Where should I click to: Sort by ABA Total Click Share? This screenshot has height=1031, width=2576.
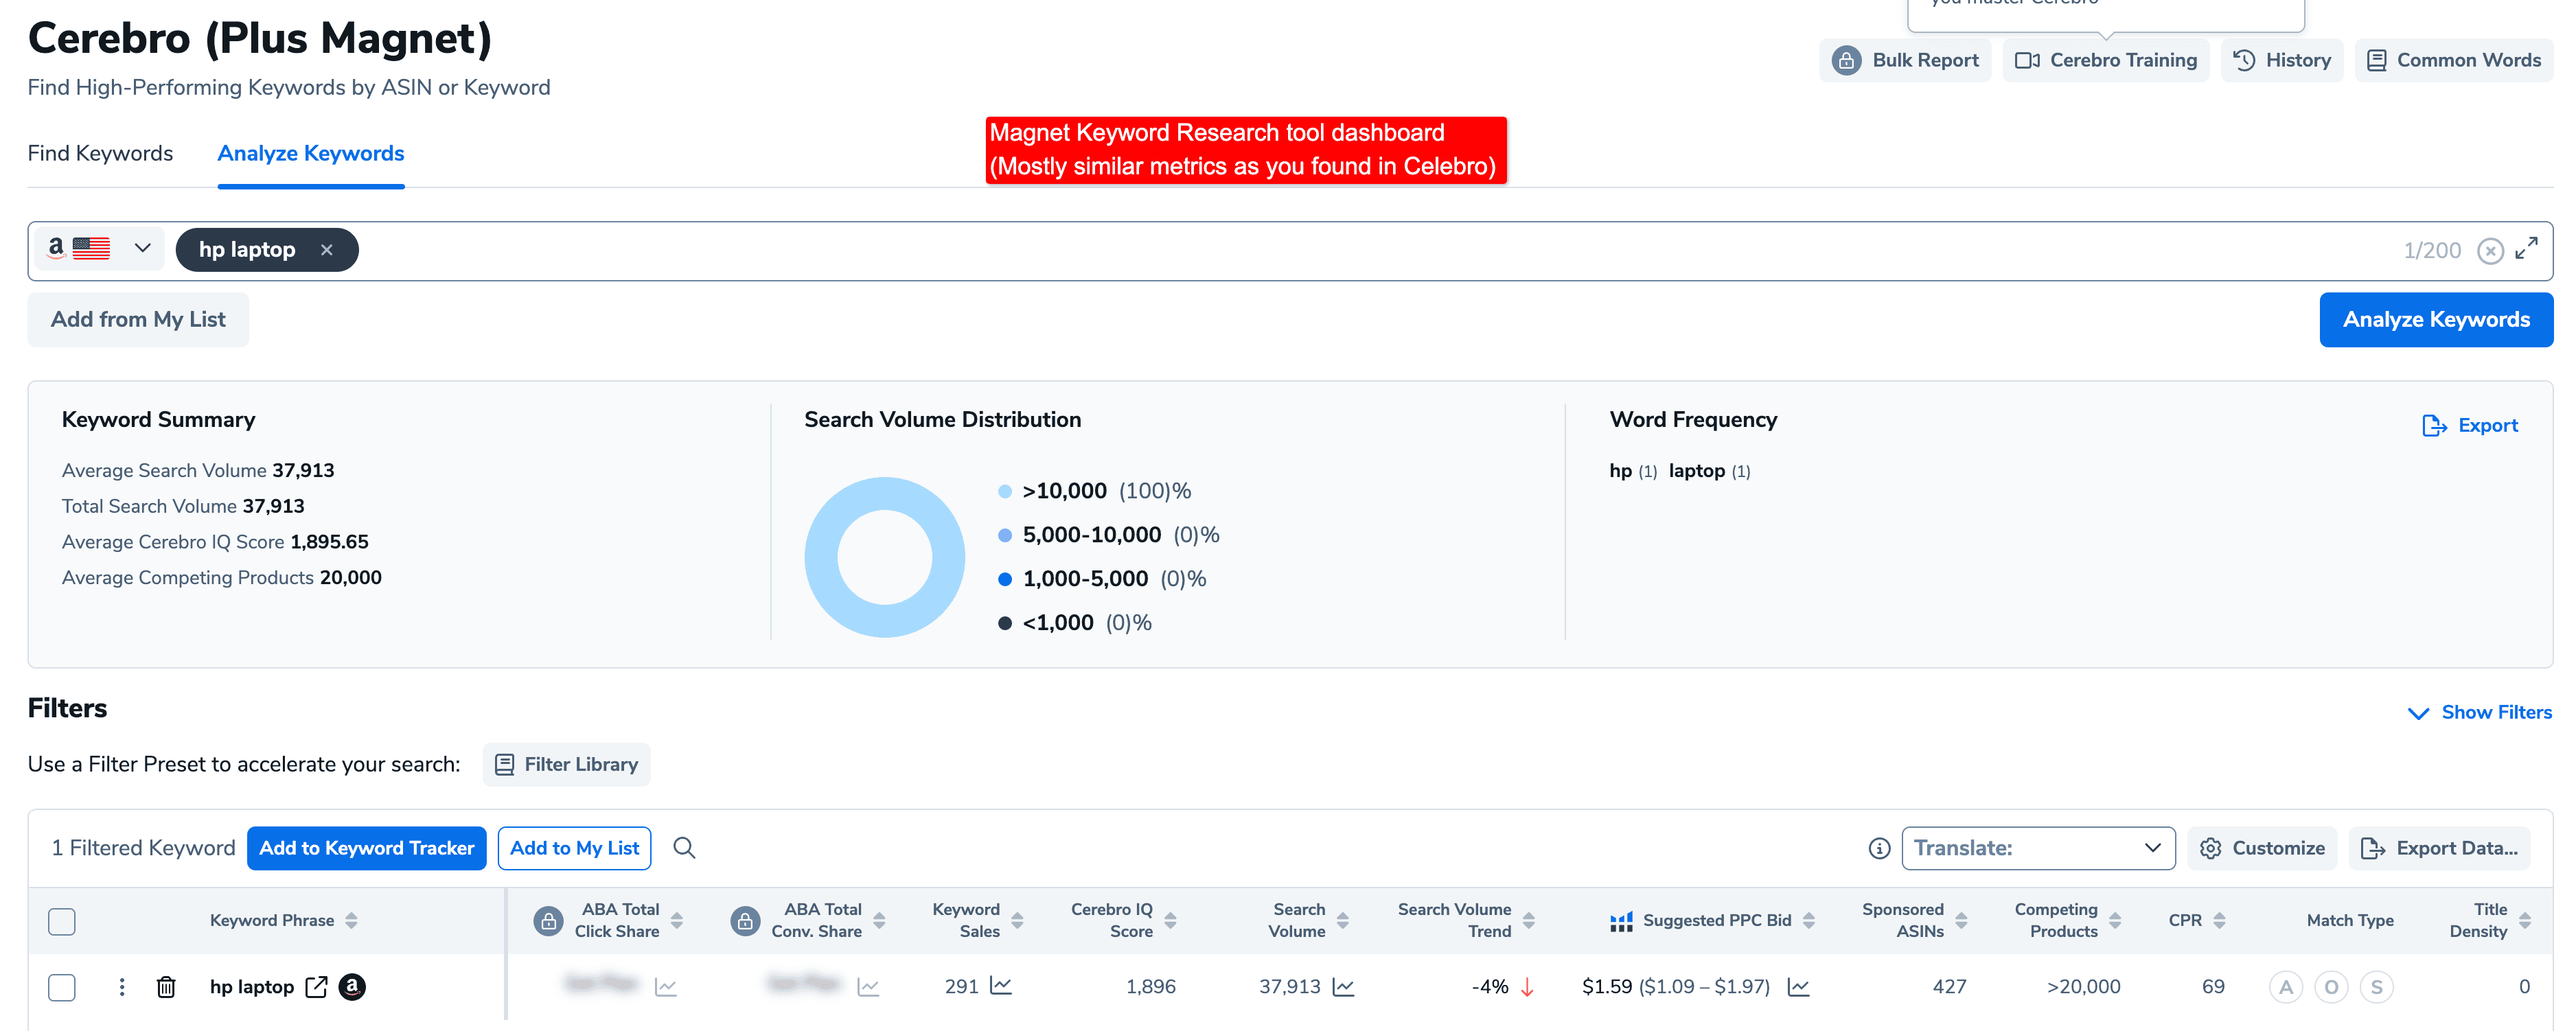point(676,920)
